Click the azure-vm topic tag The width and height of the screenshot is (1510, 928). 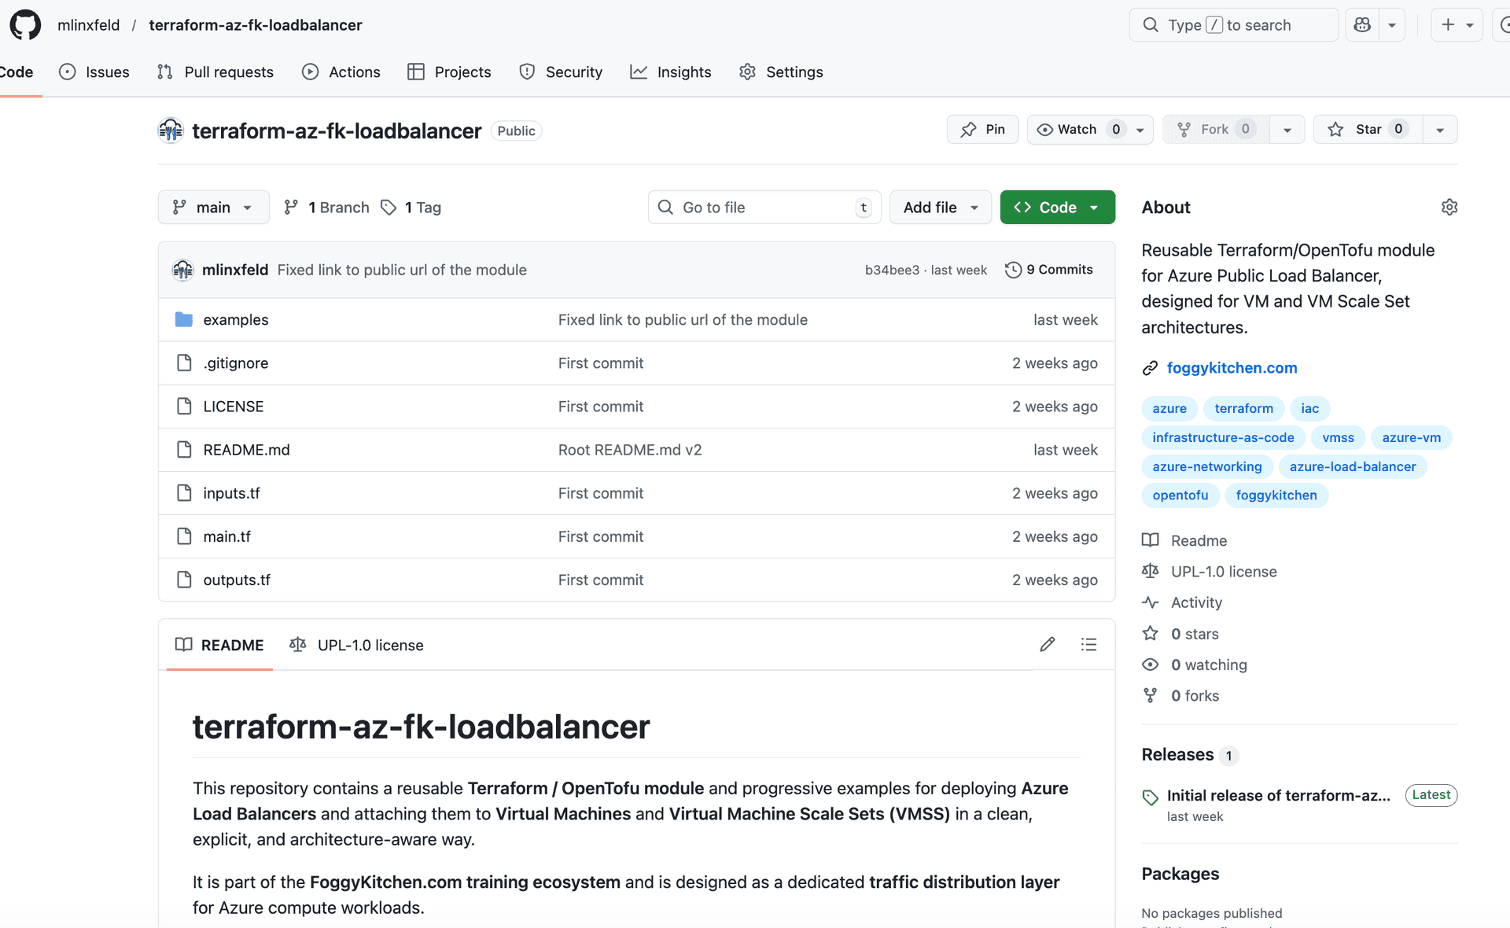(1412, 438)
